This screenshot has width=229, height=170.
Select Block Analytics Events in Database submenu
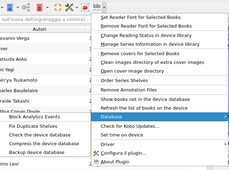[x=45, y=117]
